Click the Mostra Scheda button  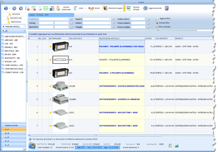133,8
